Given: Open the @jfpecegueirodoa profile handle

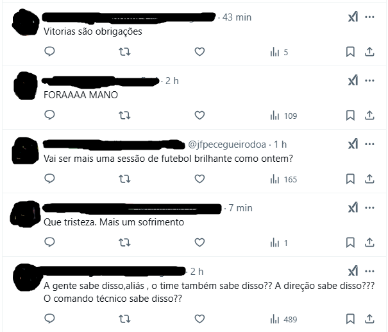Looking at the screenshot, I should pyautogui.click(x=227, y=144).
